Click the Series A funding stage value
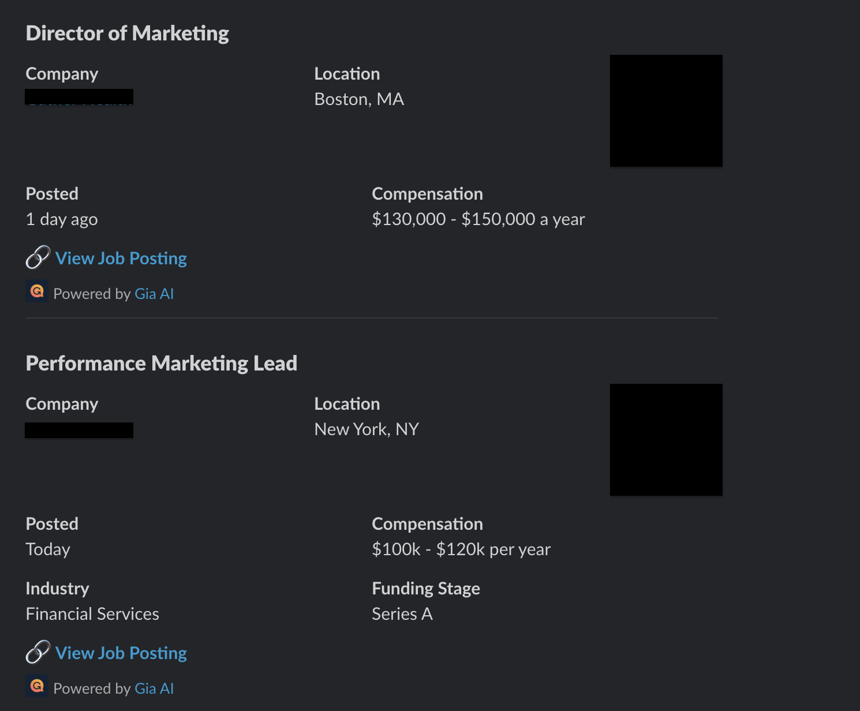 click(402, 614)
